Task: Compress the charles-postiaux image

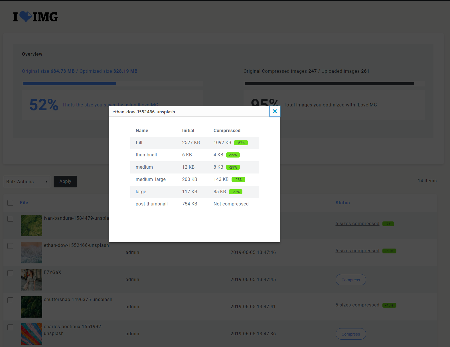Action: [350, 334]
